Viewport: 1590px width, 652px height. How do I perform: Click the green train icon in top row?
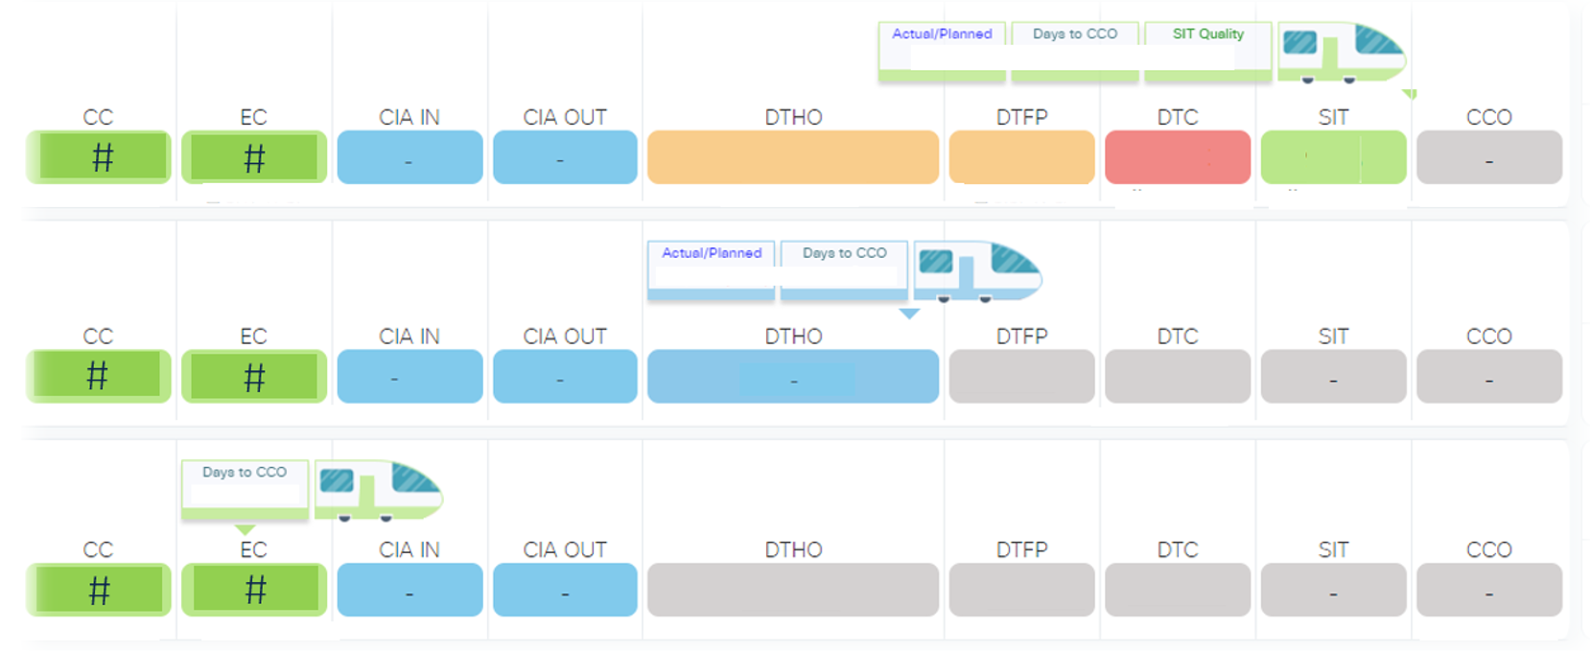[1341, 52]
